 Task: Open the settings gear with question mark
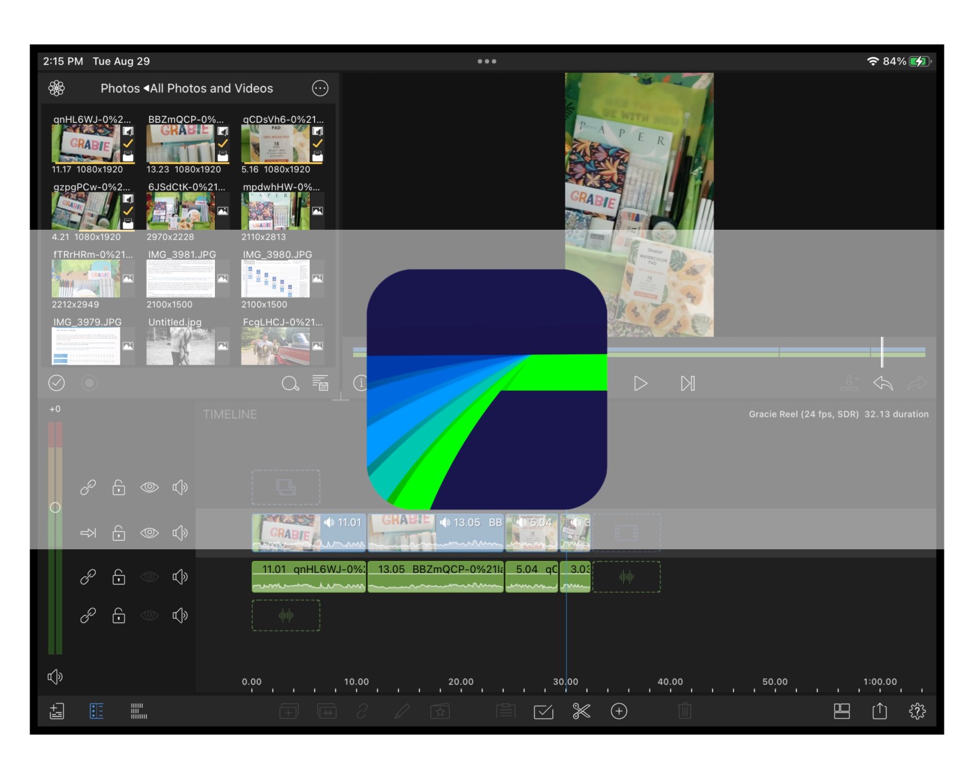tap(917, 711)
